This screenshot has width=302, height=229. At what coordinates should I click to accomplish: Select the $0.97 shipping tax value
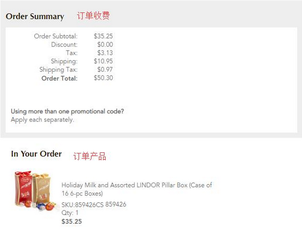point(105,70)
